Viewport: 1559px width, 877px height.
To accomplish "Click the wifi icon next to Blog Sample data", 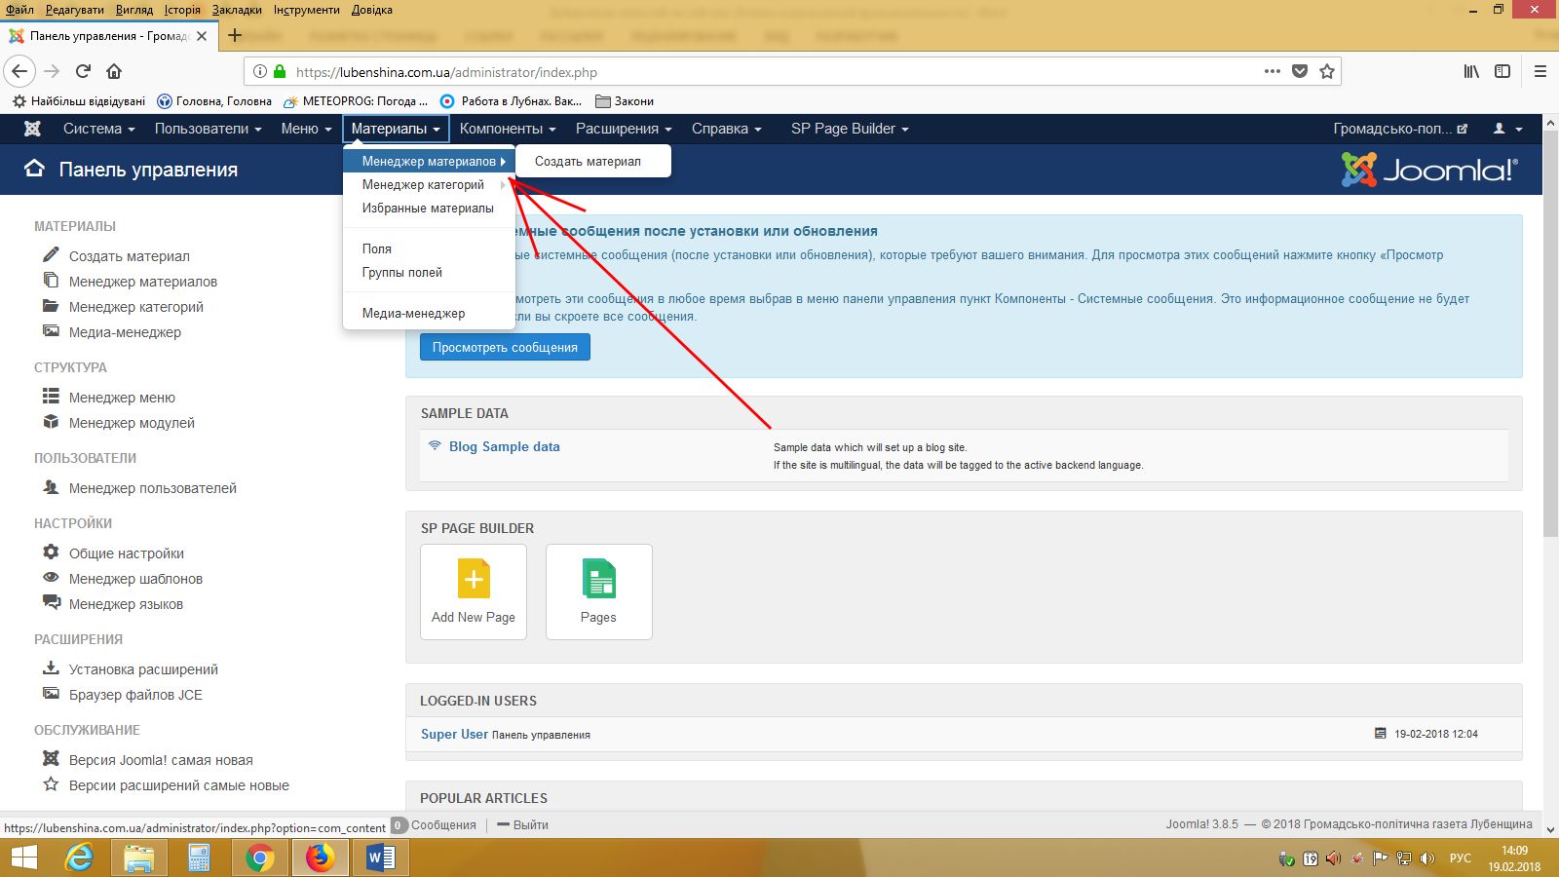I will tap(435, 445).
